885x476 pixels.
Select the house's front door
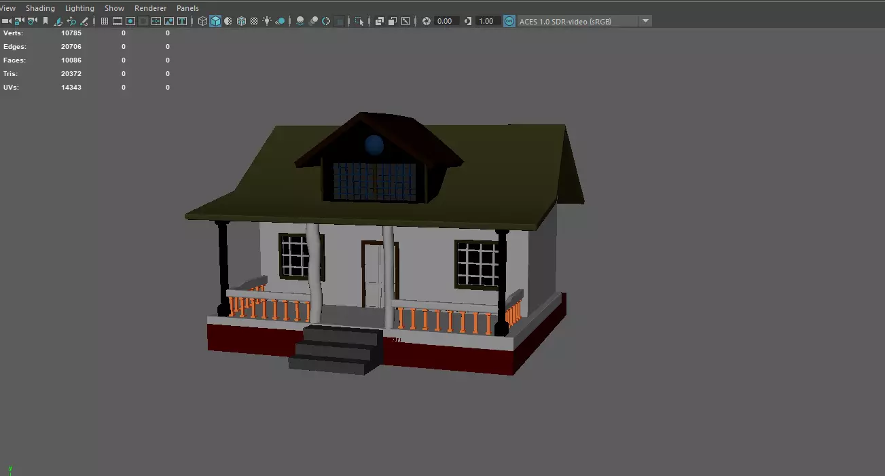click(373, 275)
